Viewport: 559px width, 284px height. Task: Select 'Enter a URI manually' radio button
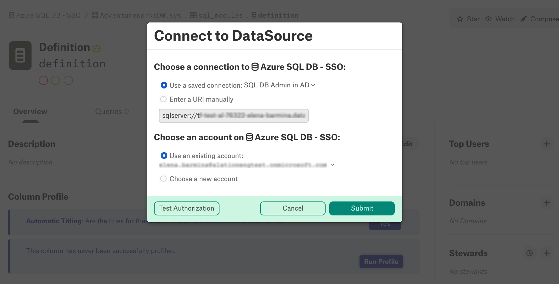[163, 99]
